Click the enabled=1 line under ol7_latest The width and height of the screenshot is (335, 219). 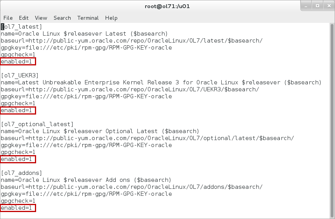[18, 62]
